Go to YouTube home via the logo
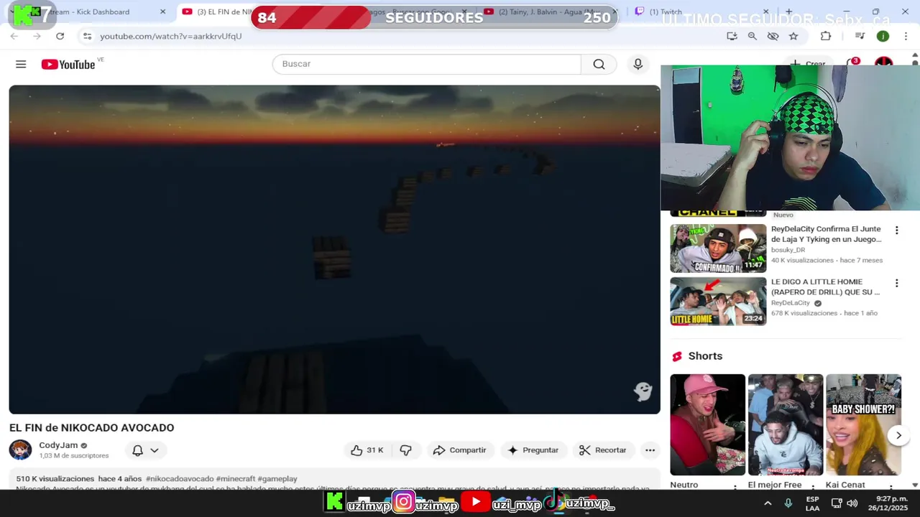 coord(68,65)
